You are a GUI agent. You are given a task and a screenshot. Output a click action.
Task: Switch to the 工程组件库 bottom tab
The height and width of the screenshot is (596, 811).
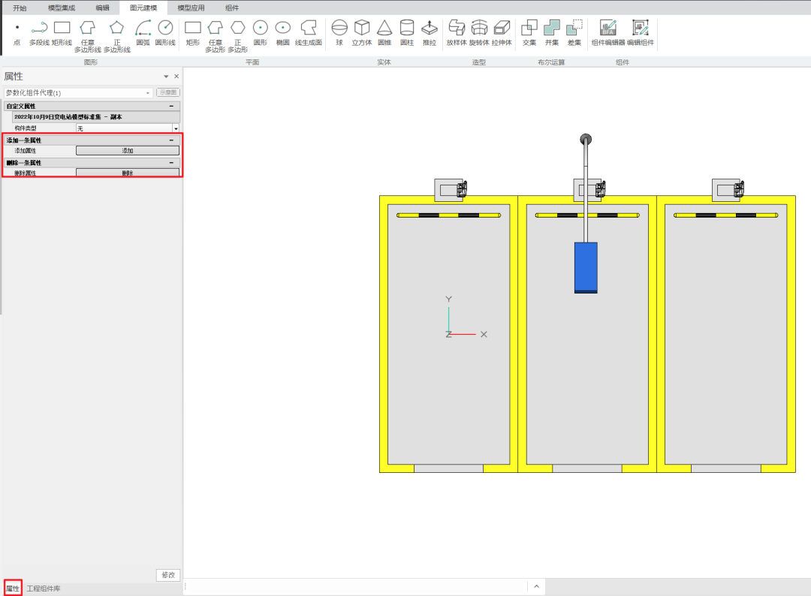point(44,588)
